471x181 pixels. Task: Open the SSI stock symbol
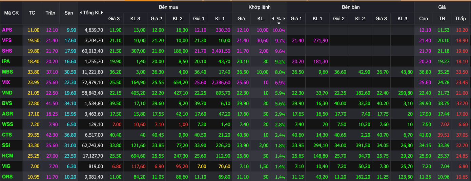[x=7, y=145]
